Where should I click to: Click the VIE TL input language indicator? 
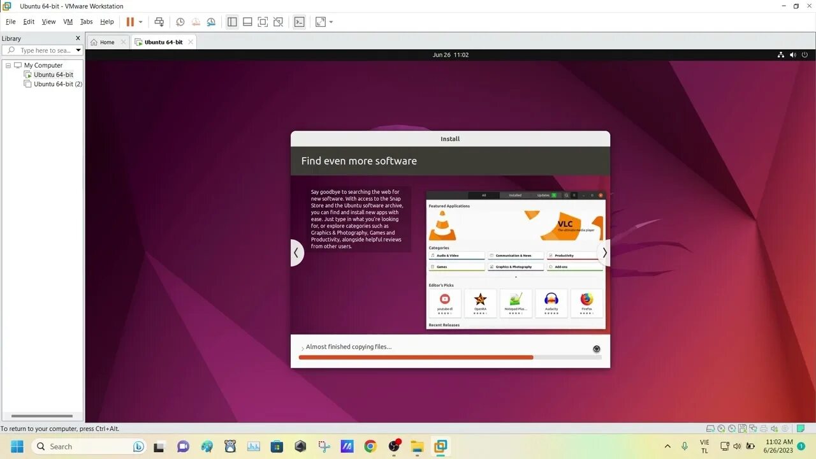point(704,446)
